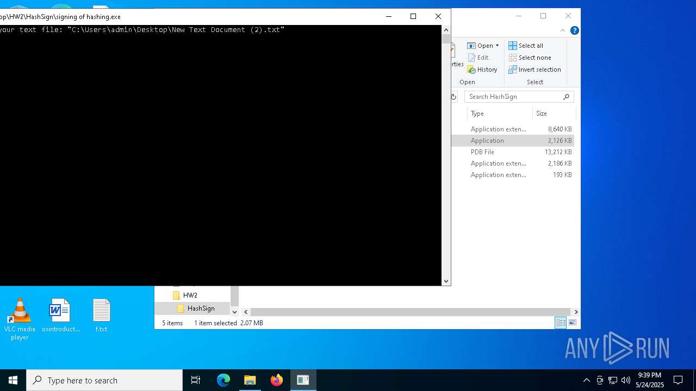Select the PDB File row

tap(513, 152)
